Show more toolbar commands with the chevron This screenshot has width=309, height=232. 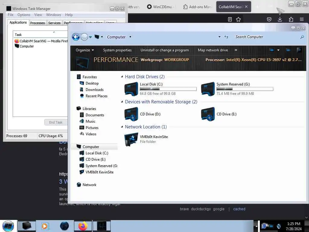pyautogui.click(x=236, y=50)
